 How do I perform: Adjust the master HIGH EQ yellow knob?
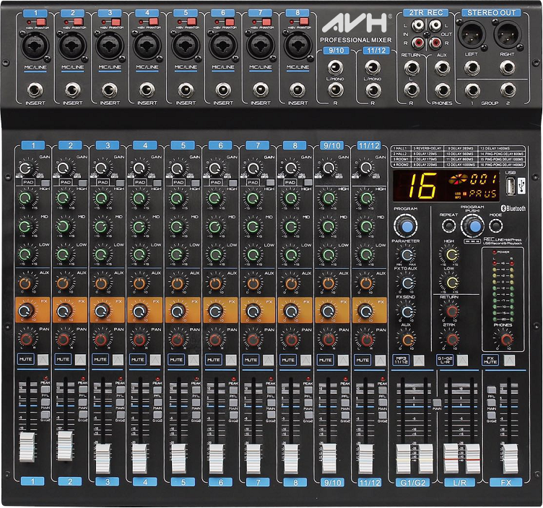[451, 254]
